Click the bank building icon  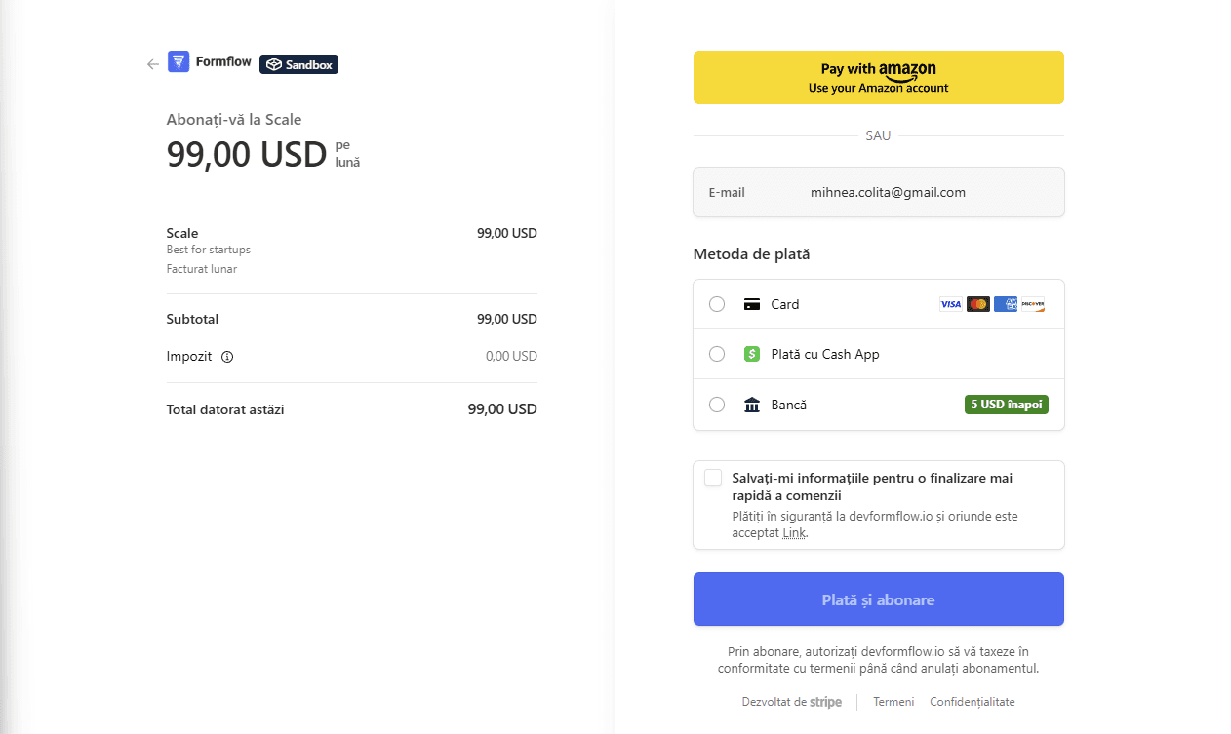[x=752, y=405]
